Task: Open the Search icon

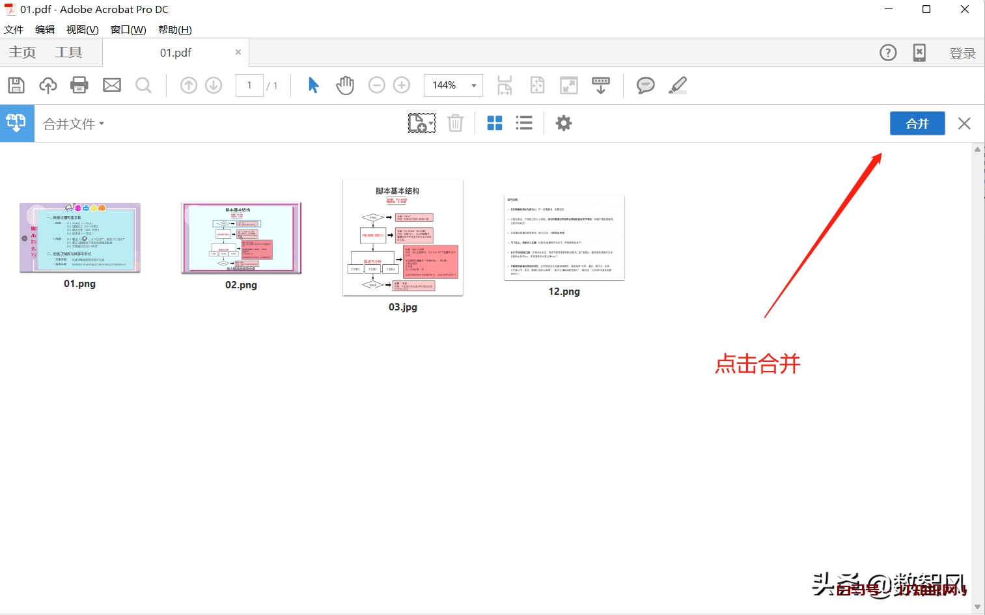Action: coord(144,85)
